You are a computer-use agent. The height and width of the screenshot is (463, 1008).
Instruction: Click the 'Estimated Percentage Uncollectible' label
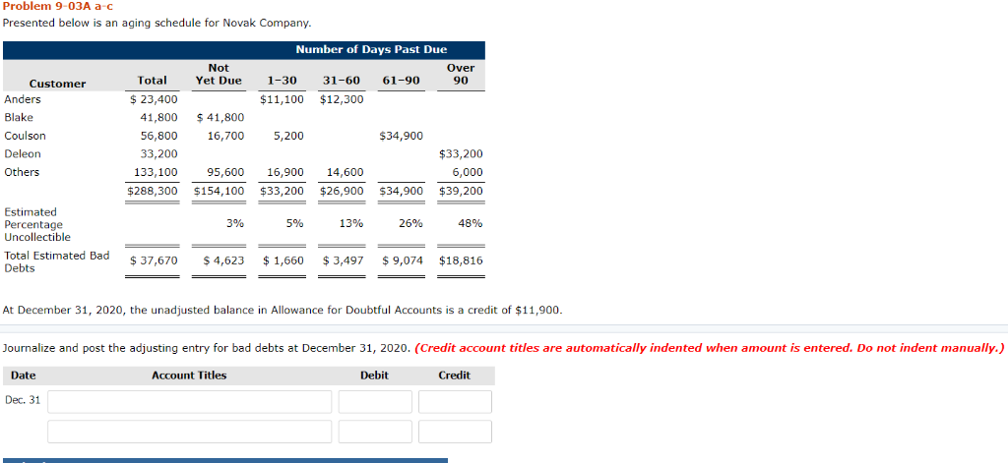(37, 224)
